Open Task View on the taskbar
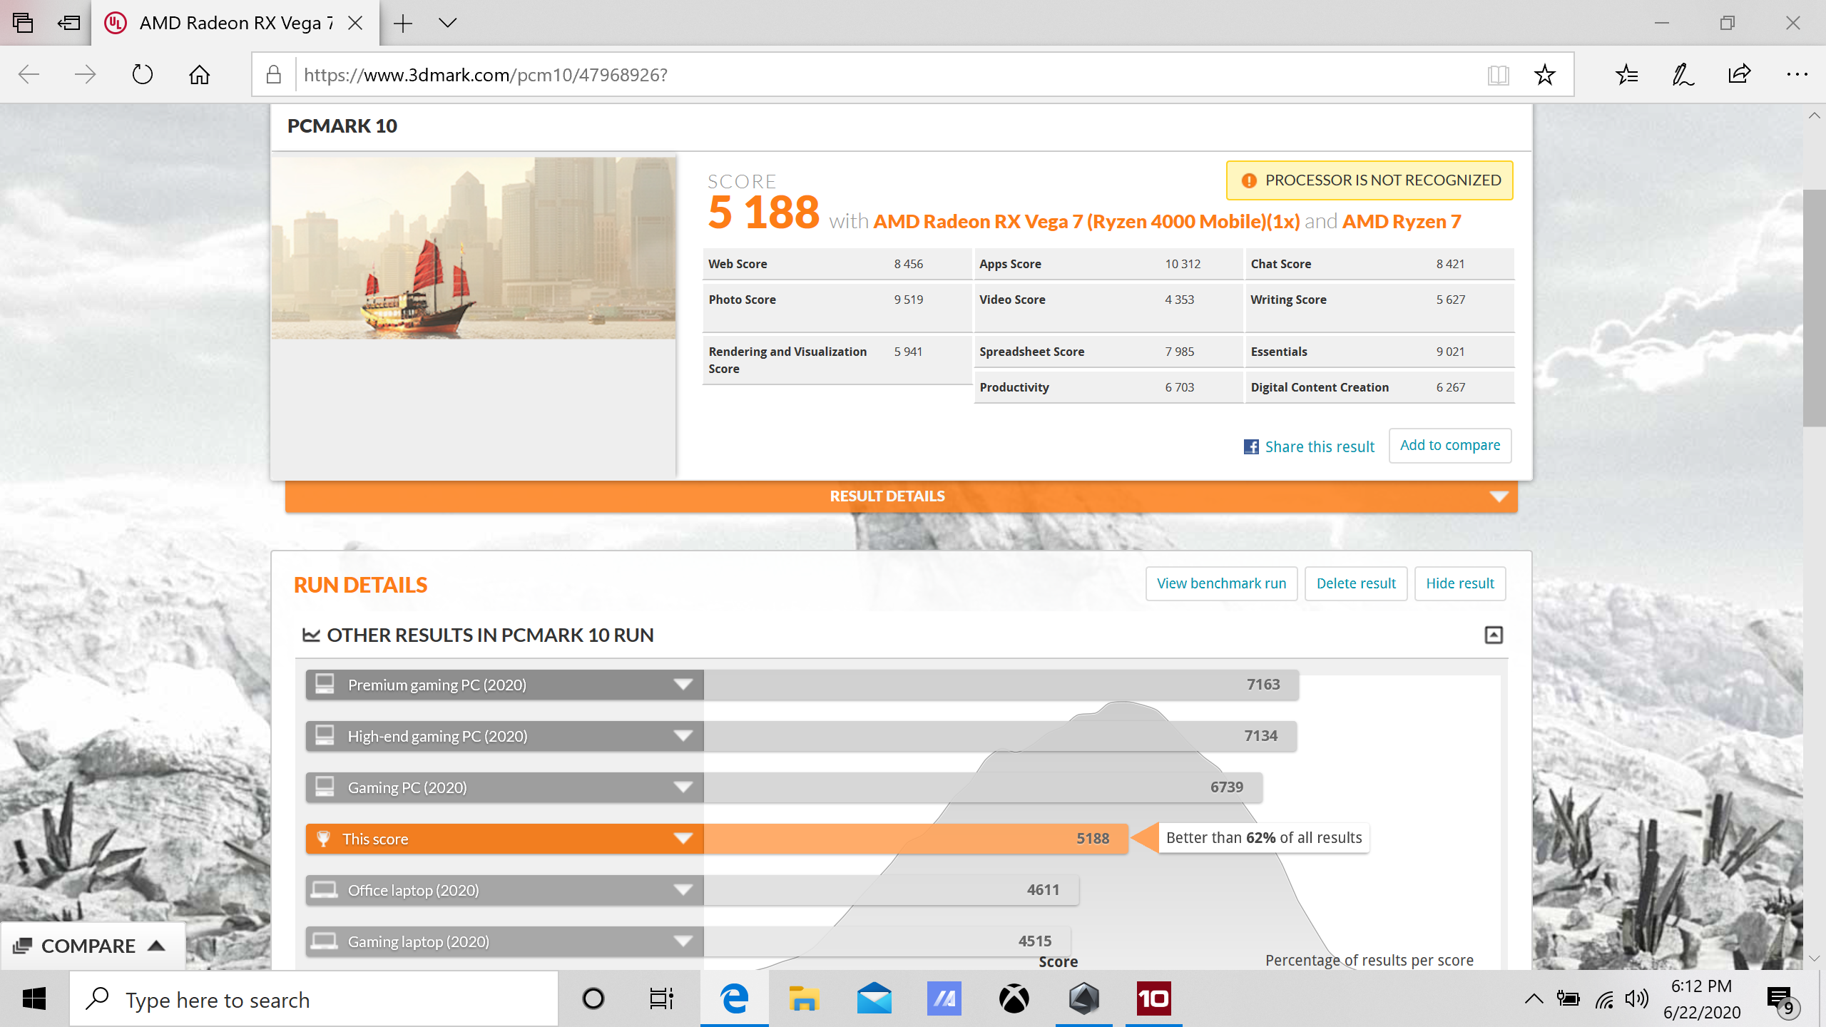The height and width of the screenshot is (1027, 1826). (x=662, y=998)
